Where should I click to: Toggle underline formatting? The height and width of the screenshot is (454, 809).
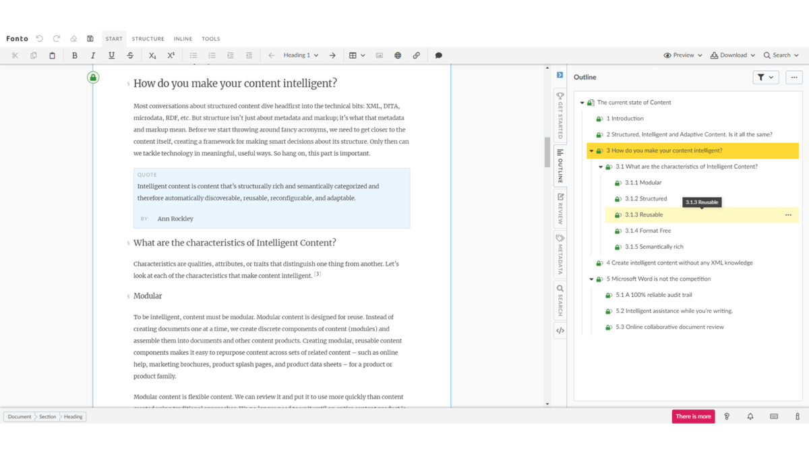[x=111, y=55]
